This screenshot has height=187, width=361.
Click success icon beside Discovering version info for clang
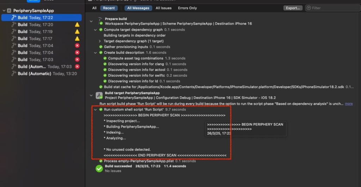pyautogui.click(x=105, y=64)
